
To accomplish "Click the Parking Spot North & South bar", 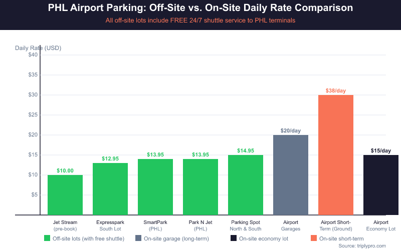I will click(x=246, y=185).
